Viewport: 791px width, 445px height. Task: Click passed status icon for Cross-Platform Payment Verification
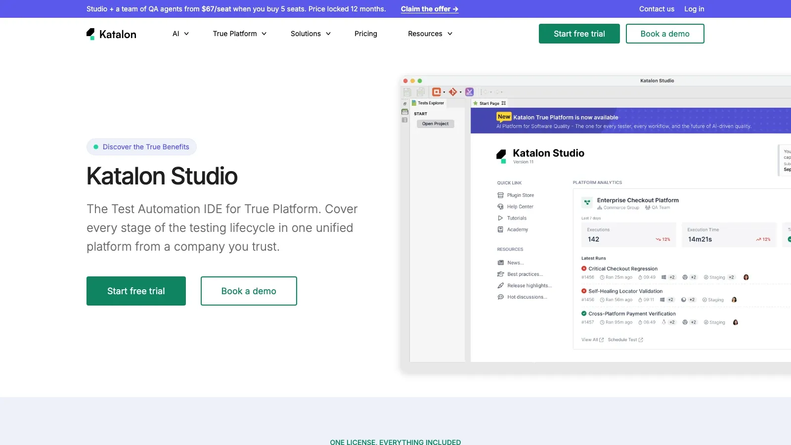point(584,313)
